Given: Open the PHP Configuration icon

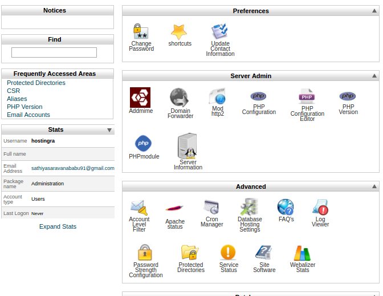Looking at the screenshot, I should (x=258, y=96).
